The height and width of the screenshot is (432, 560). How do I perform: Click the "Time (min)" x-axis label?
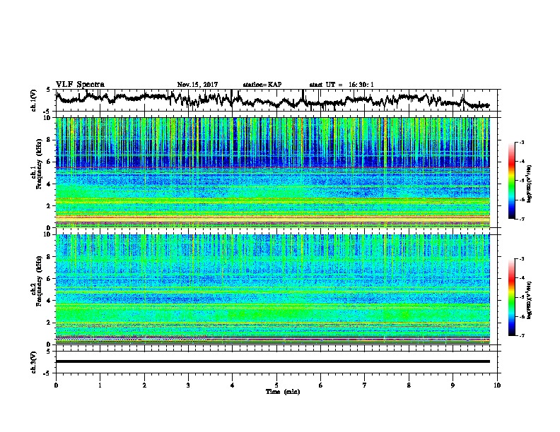pyautogui.click(x=283, y=392)
